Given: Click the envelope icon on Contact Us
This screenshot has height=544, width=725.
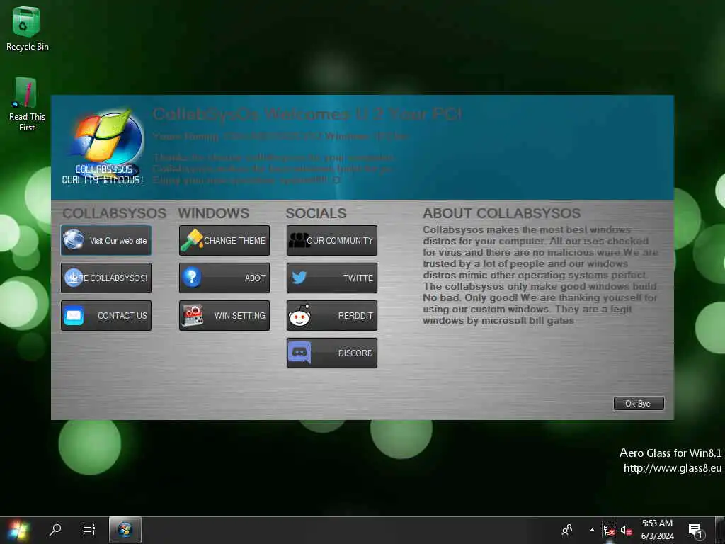Looking at the screenshot, I should point(74,315).
